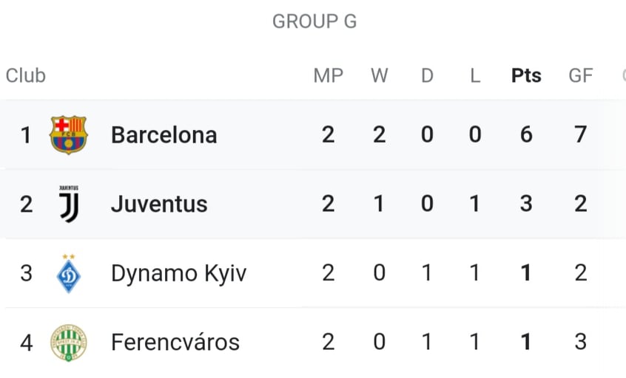Click the W column header
Screen dimensions: 626x378
pyautogui.click(x=380, y=75)
